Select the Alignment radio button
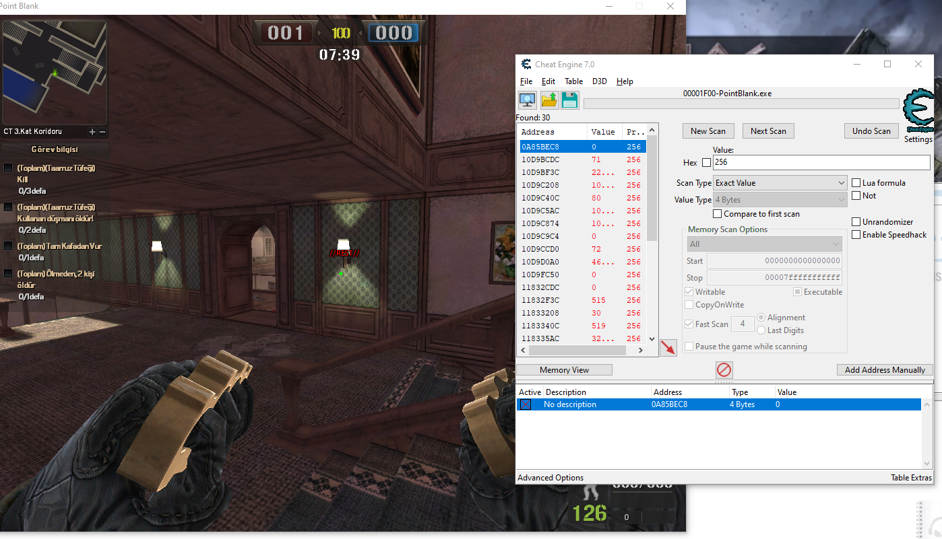942x539 pixels. [x=761, y=318]
